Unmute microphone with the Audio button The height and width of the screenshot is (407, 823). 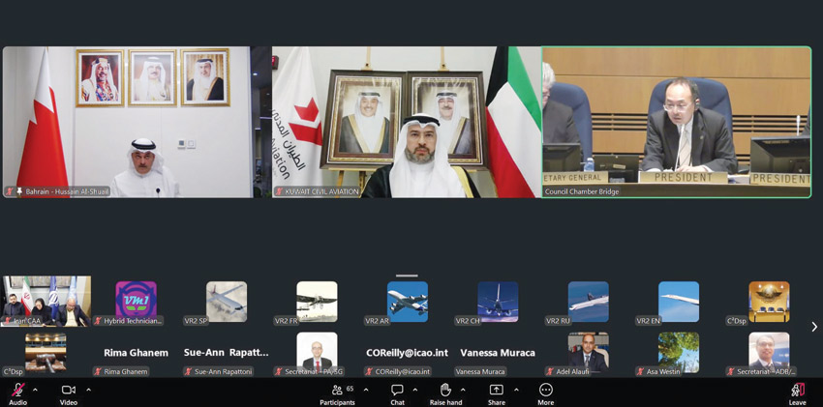tap(17, 390)
